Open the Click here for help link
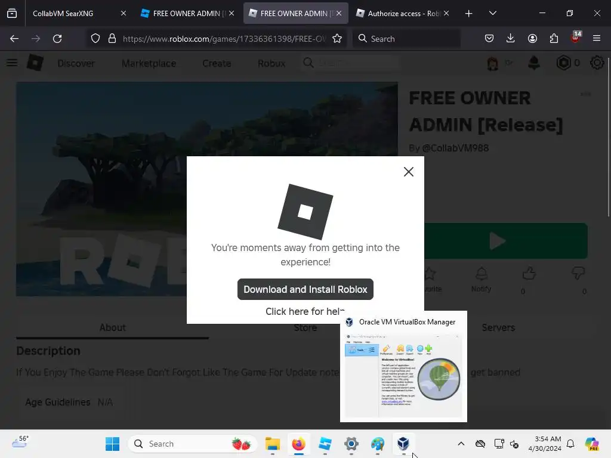This screenshot has height=458, width=611. click(305, 311)
